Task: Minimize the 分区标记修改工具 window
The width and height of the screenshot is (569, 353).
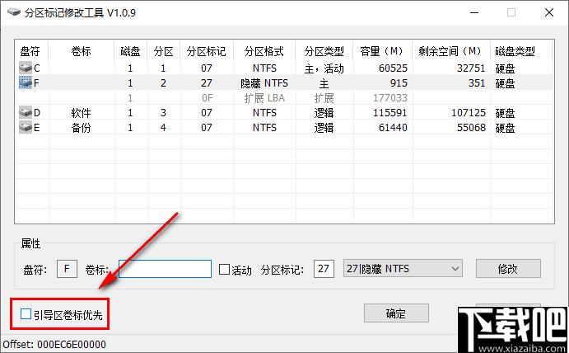Action: point(474,12)
